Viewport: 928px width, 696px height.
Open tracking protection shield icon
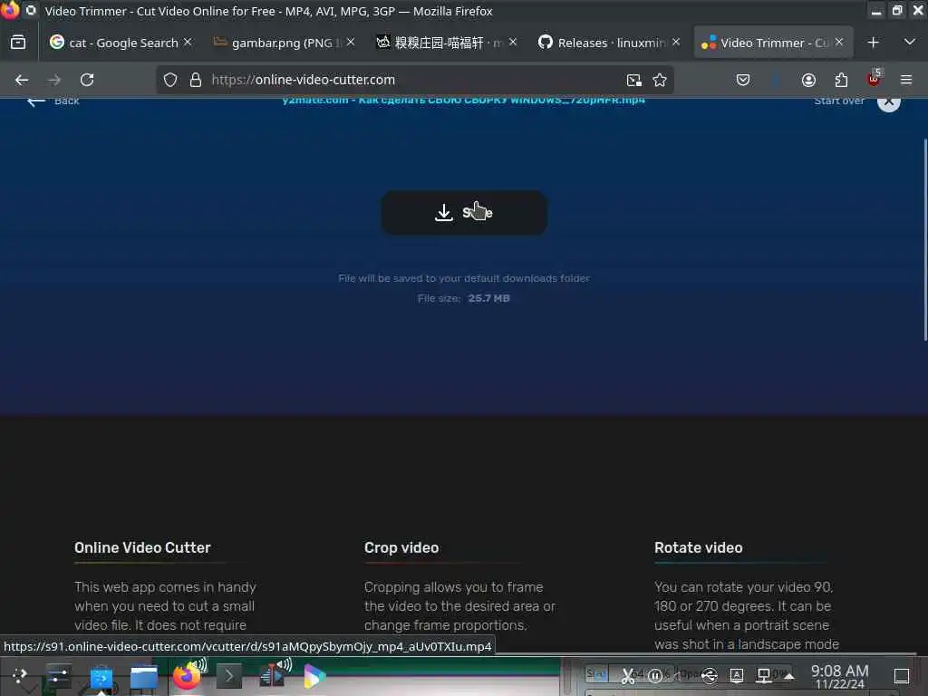(170, 80)
